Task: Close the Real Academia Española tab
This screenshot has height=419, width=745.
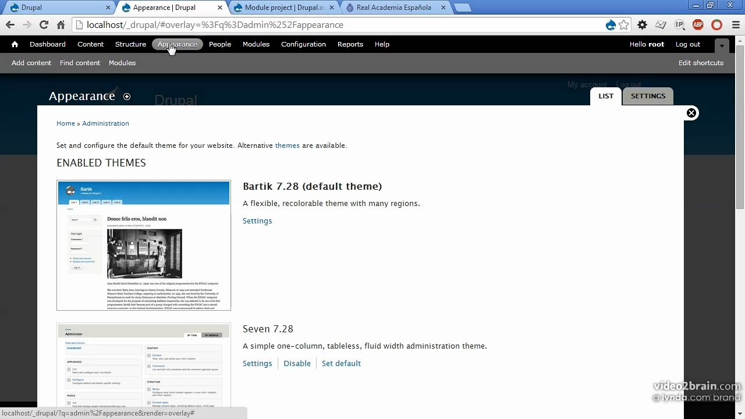Action: click(443, 8)
